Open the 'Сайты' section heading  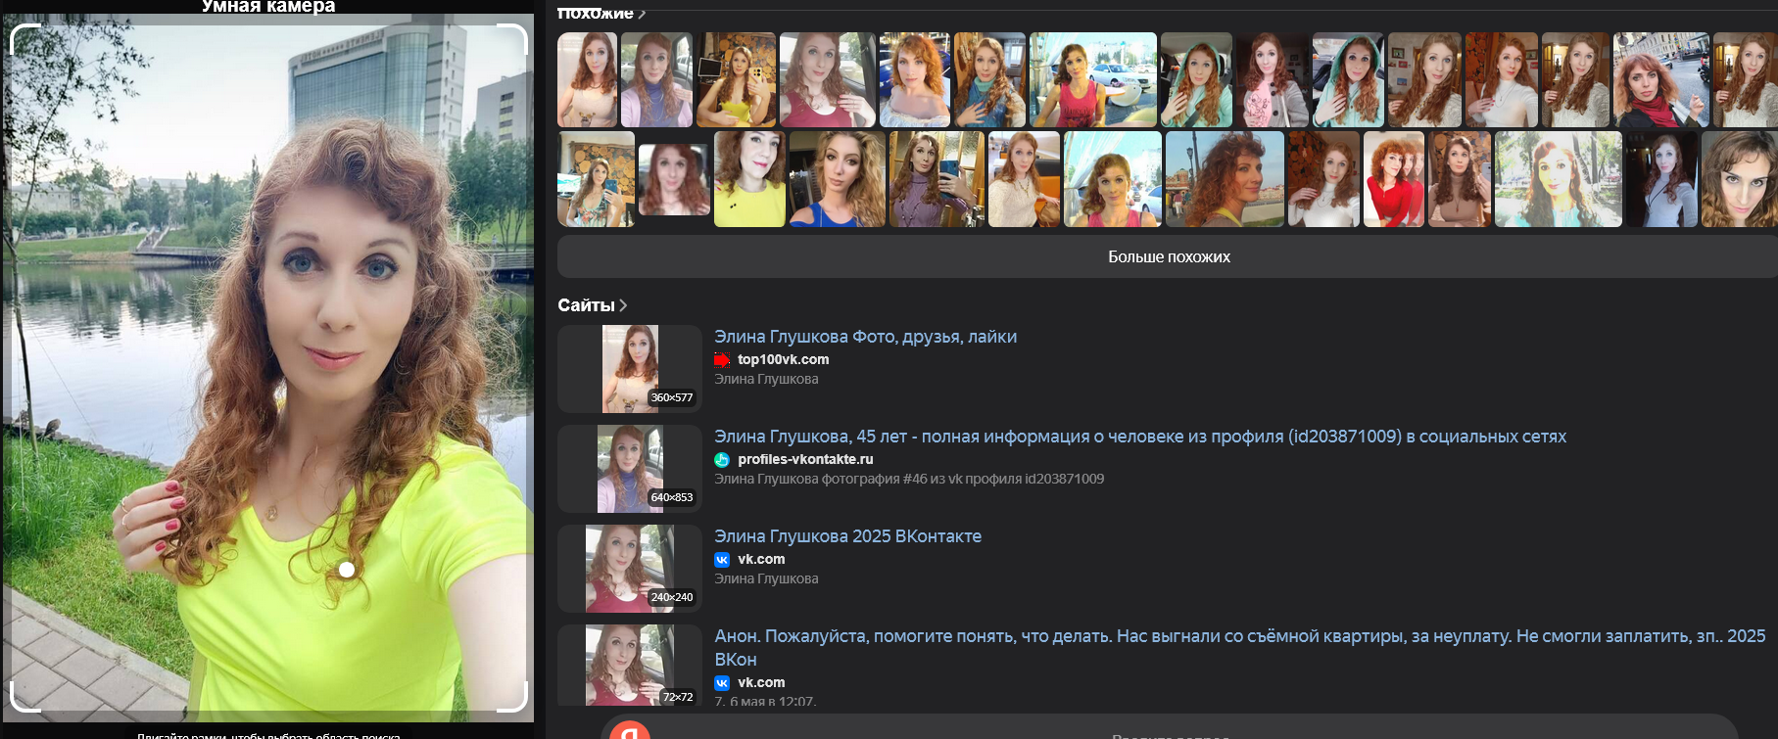(x=586, y=305)
